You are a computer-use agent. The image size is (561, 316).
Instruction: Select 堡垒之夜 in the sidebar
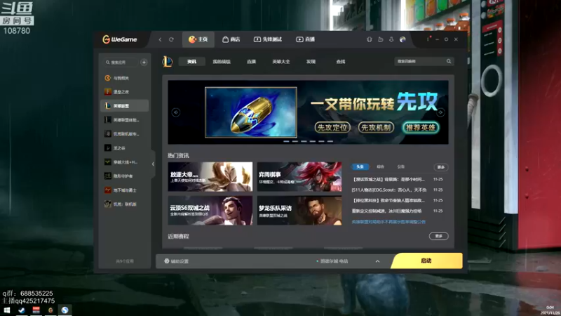(x=125, y=92)
